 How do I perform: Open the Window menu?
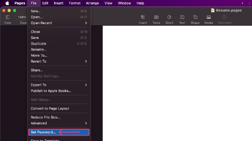(124, 3)
